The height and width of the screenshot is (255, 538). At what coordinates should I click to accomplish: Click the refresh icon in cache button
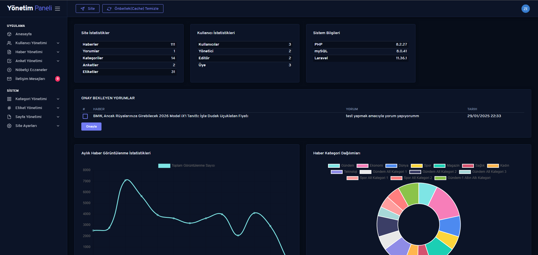coord(109,9)
